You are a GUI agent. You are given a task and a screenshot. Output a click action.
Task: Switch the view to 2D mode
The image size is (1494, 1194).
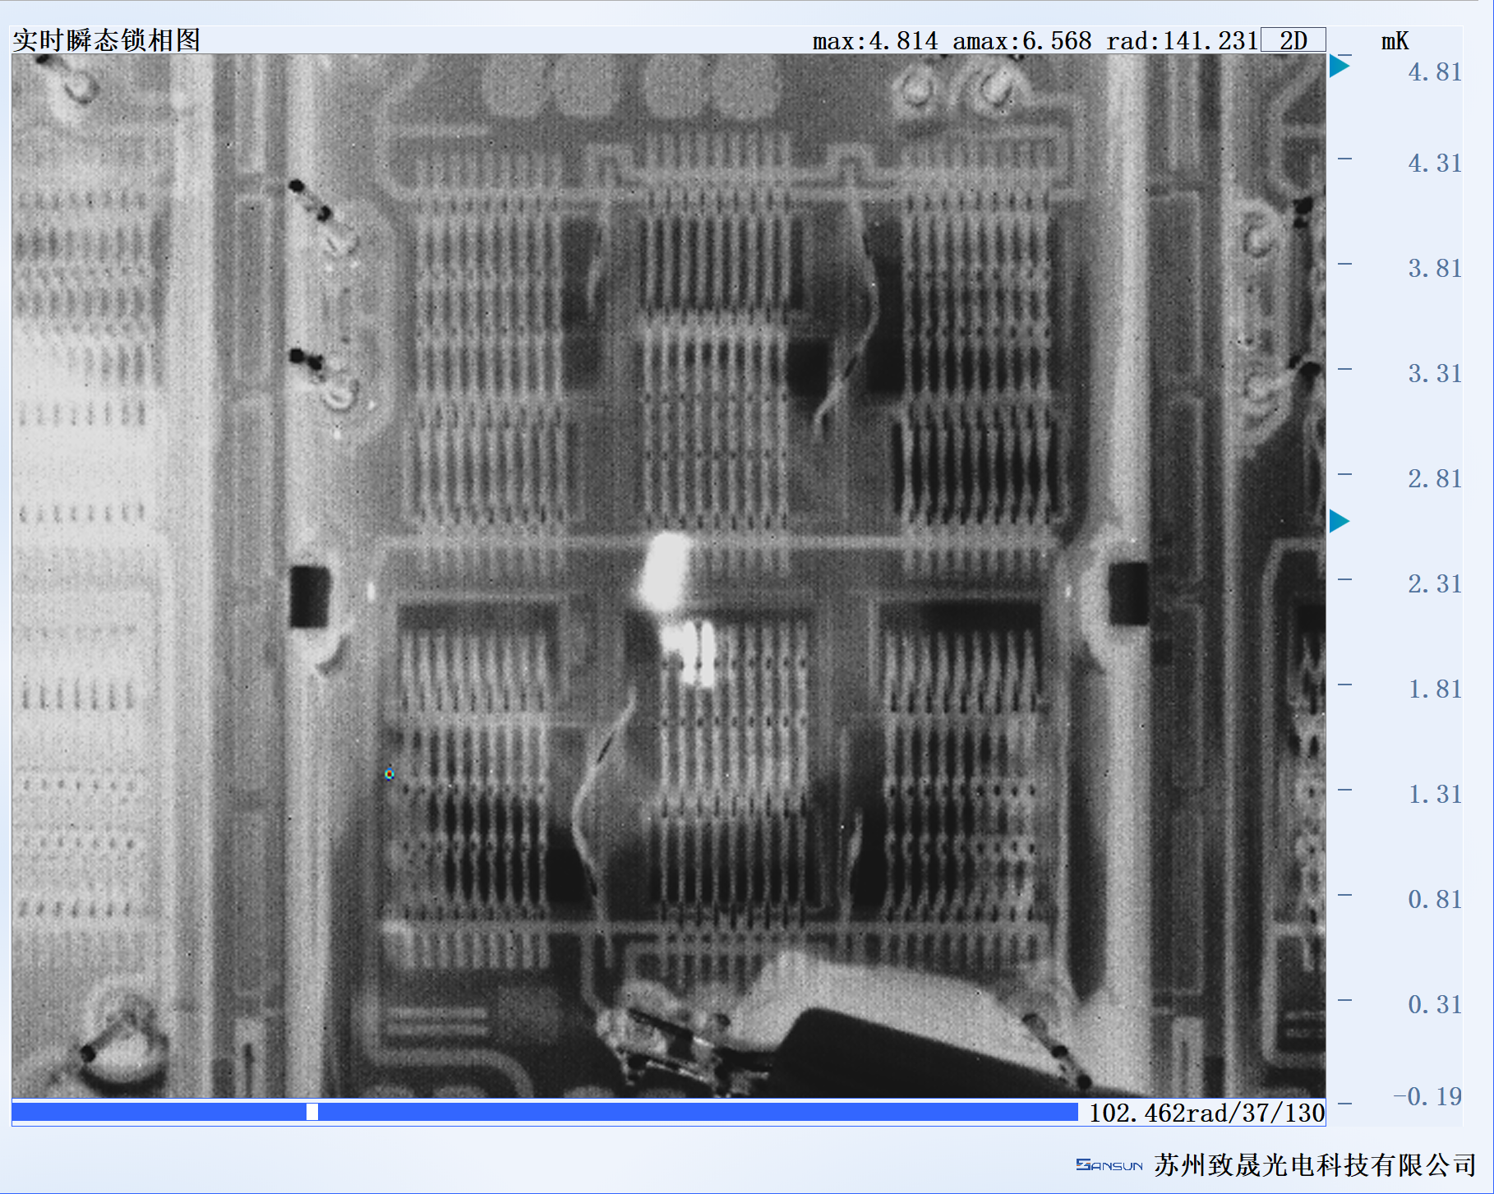1295,39
